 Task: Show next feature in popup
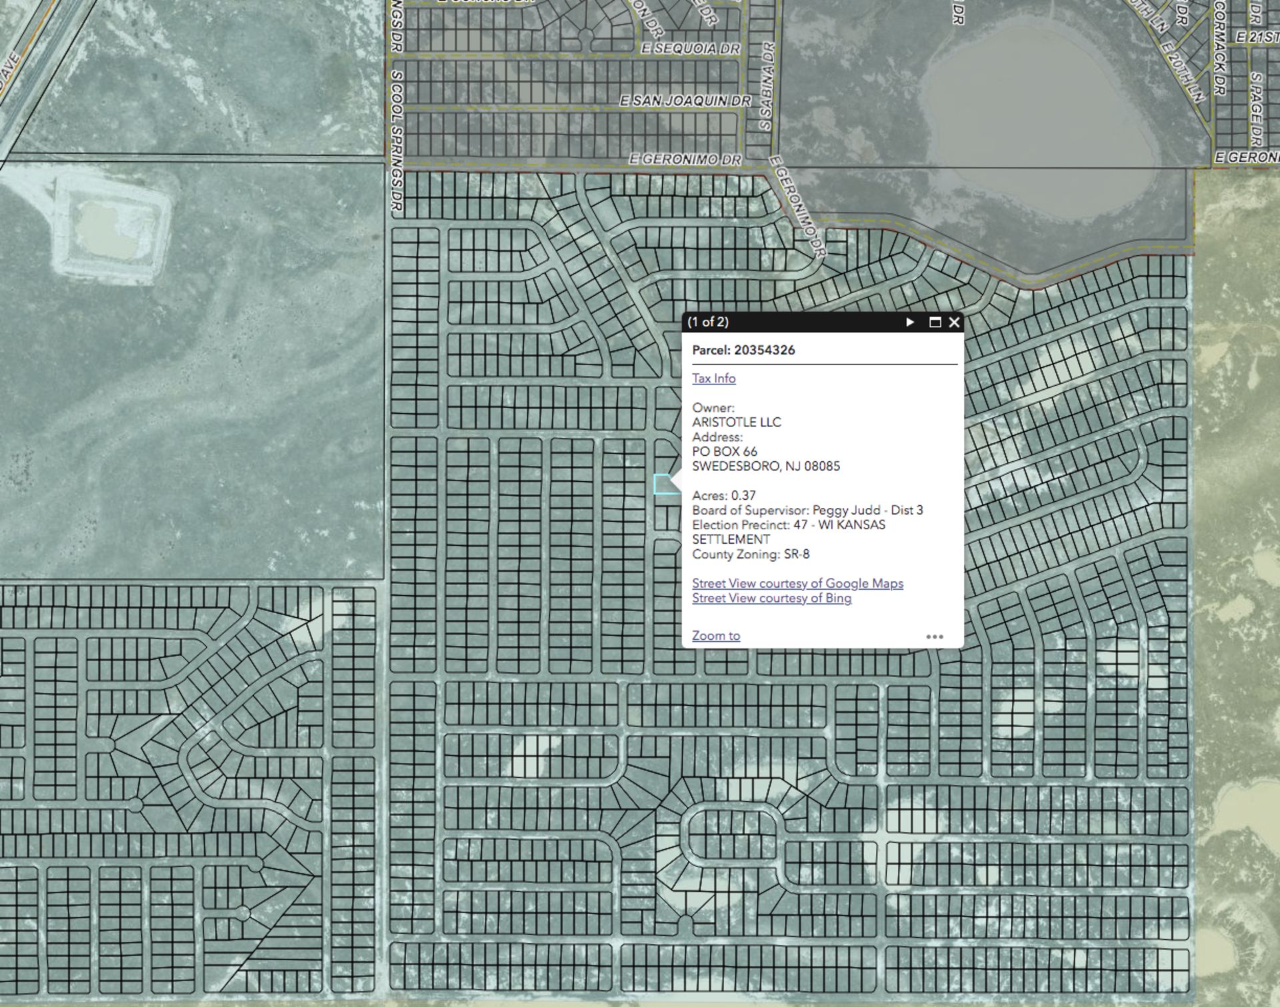(910, 322)
